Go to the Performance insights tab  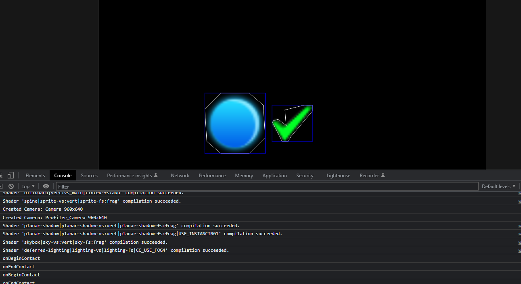click(x=132, y=176)
